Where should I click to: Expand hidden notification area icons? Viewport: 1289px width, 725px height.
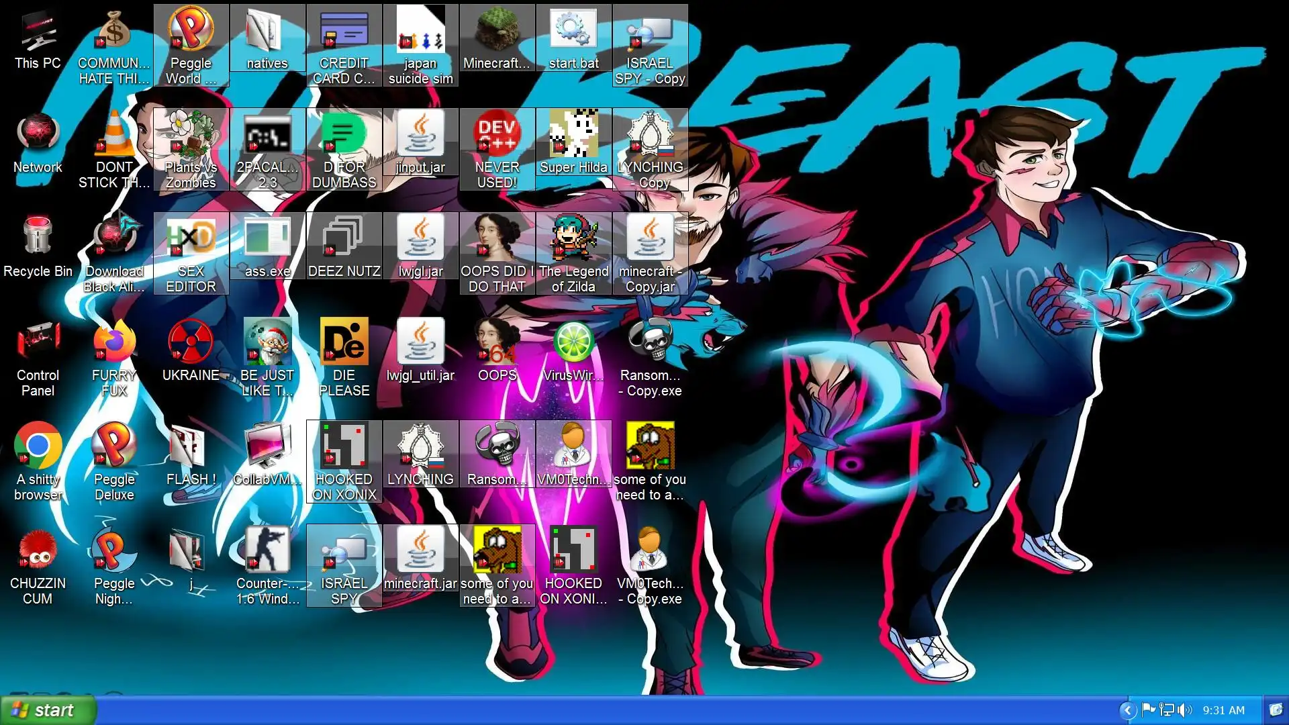pos(1128,710)
